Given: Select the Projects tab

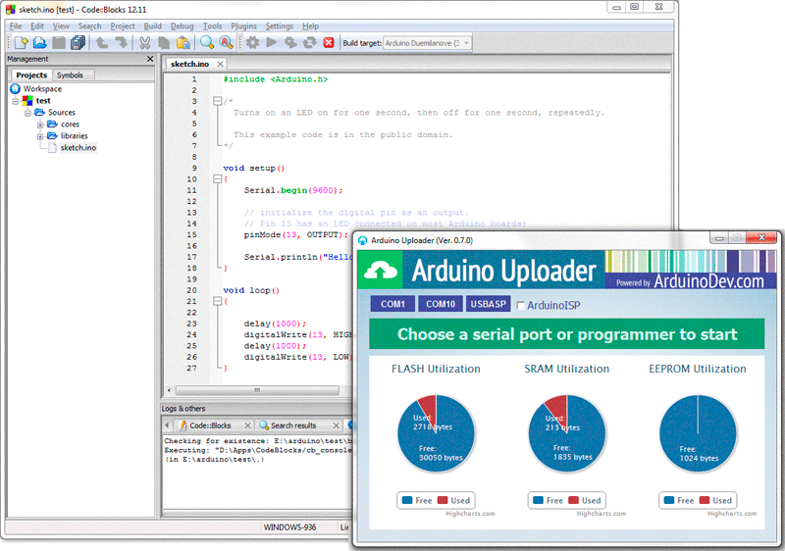Looking at the screenshot, I should [31, 75].
